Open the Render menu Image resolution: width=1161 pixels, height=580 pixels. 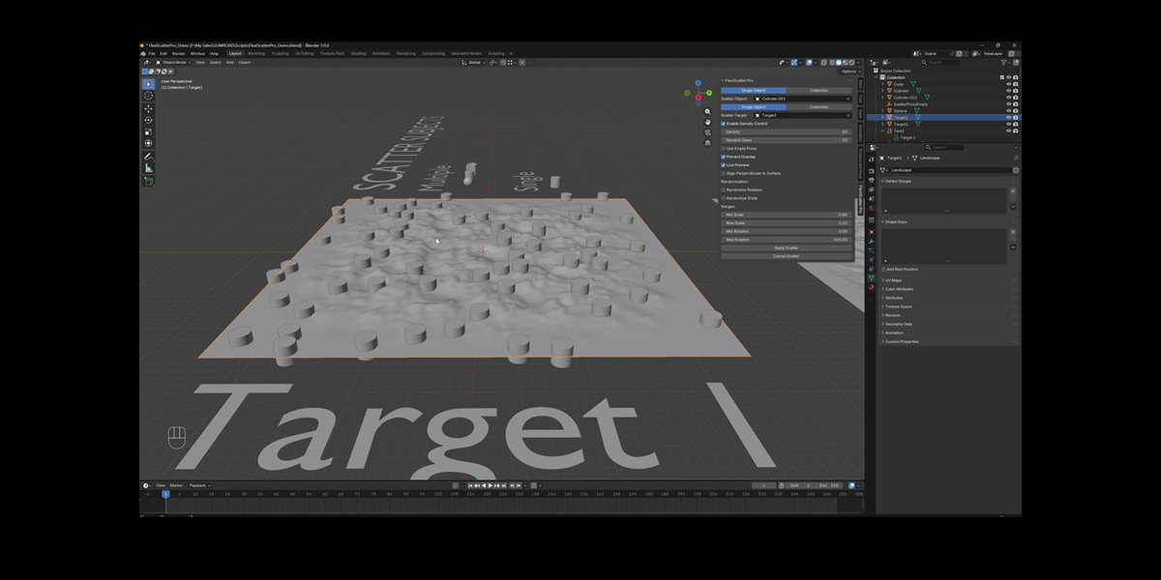click(x=178, y=53)
